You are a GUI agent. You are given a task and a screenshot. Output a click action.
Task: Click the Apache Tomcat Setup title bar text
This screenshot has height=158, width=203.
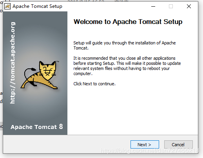click(x=37, y=6)
